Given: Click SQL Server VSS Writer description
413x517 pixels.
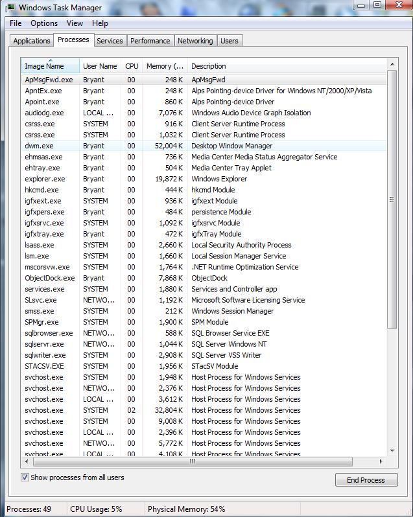Looking at the screenshot, I should [x=226, y=355].
